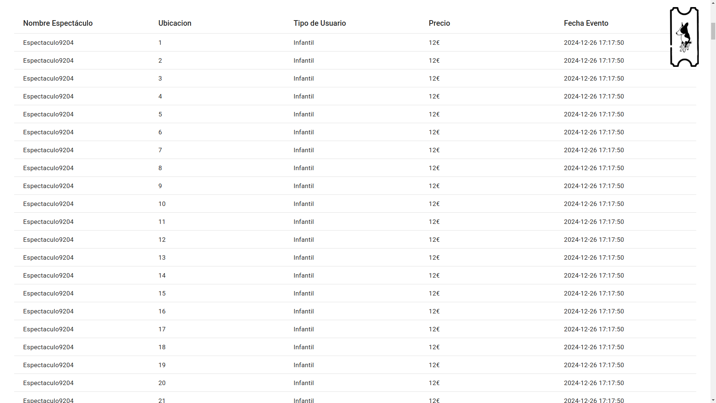Click the "Tipo de Usuario" column header
Image resolution: width=716 pixels, height=403 pixels.
point(320,23)
